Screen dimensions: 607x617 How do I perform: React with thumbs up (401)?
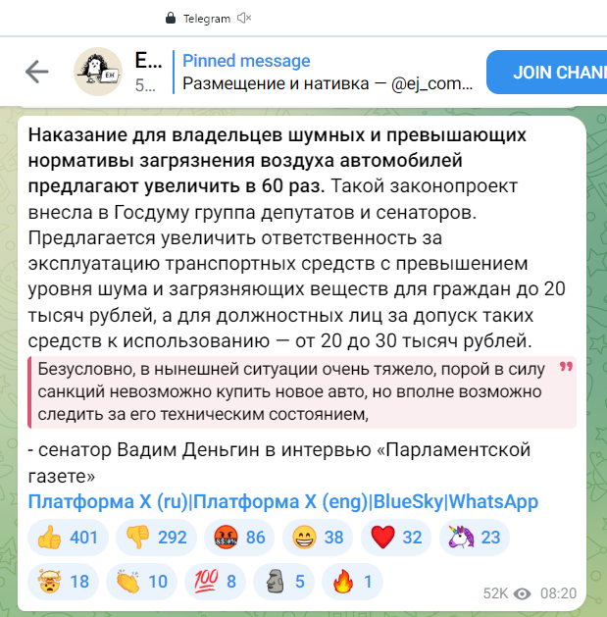[x=68, y=538]
